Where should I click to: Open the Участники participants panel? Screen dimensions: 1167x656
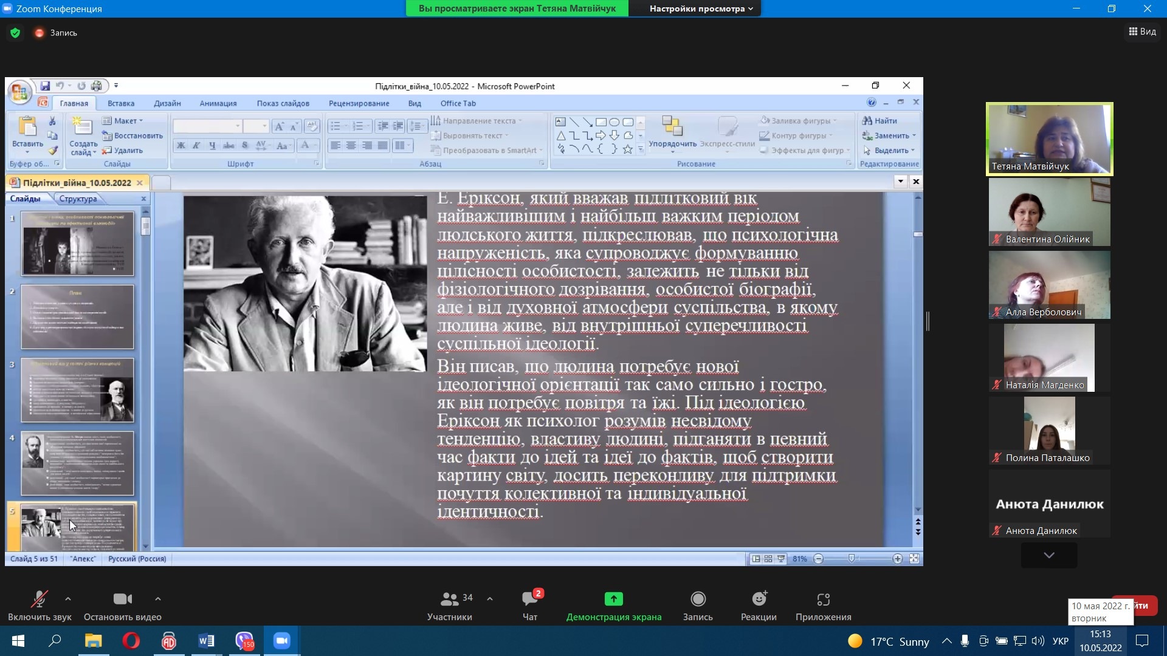pyautogui.click(x=449, y=599)
